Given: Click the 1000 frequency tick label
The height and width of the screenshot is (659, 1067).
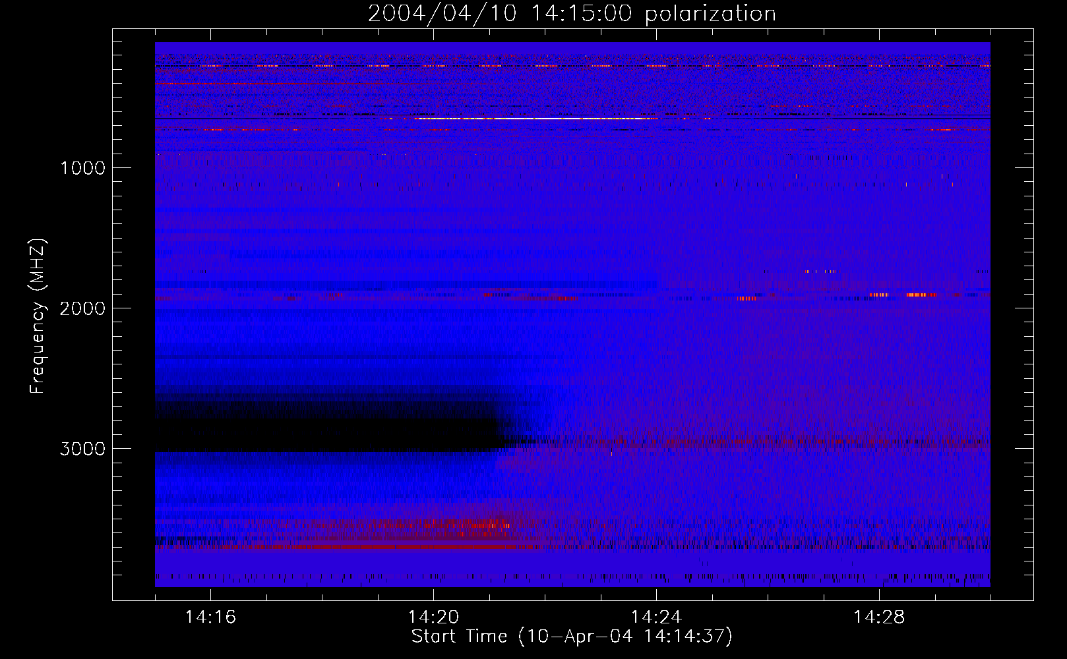Looking at the screenshot, I should tap(82, 168).
